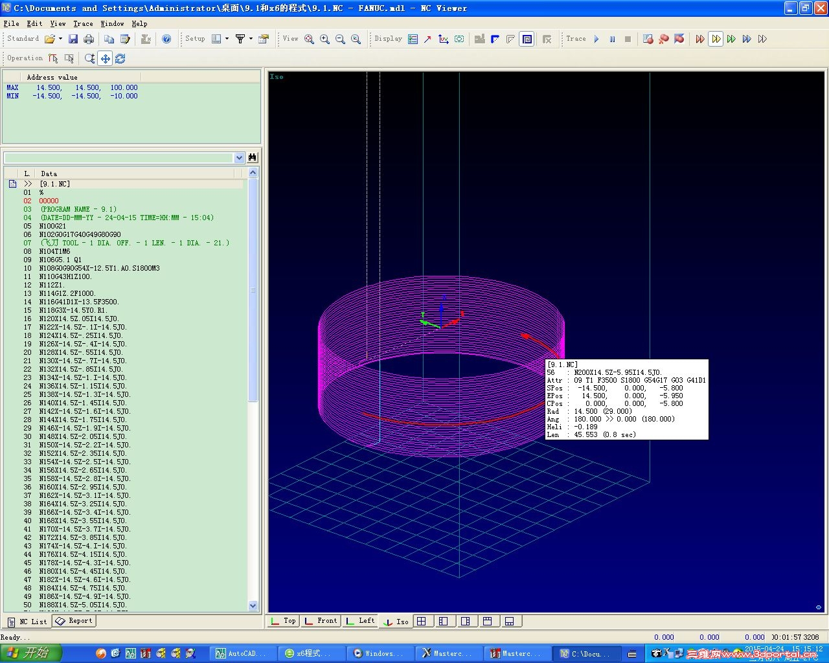Click the green fast-forward speed icon
Viewport: 829px width, 663px height.
(731, 39)
